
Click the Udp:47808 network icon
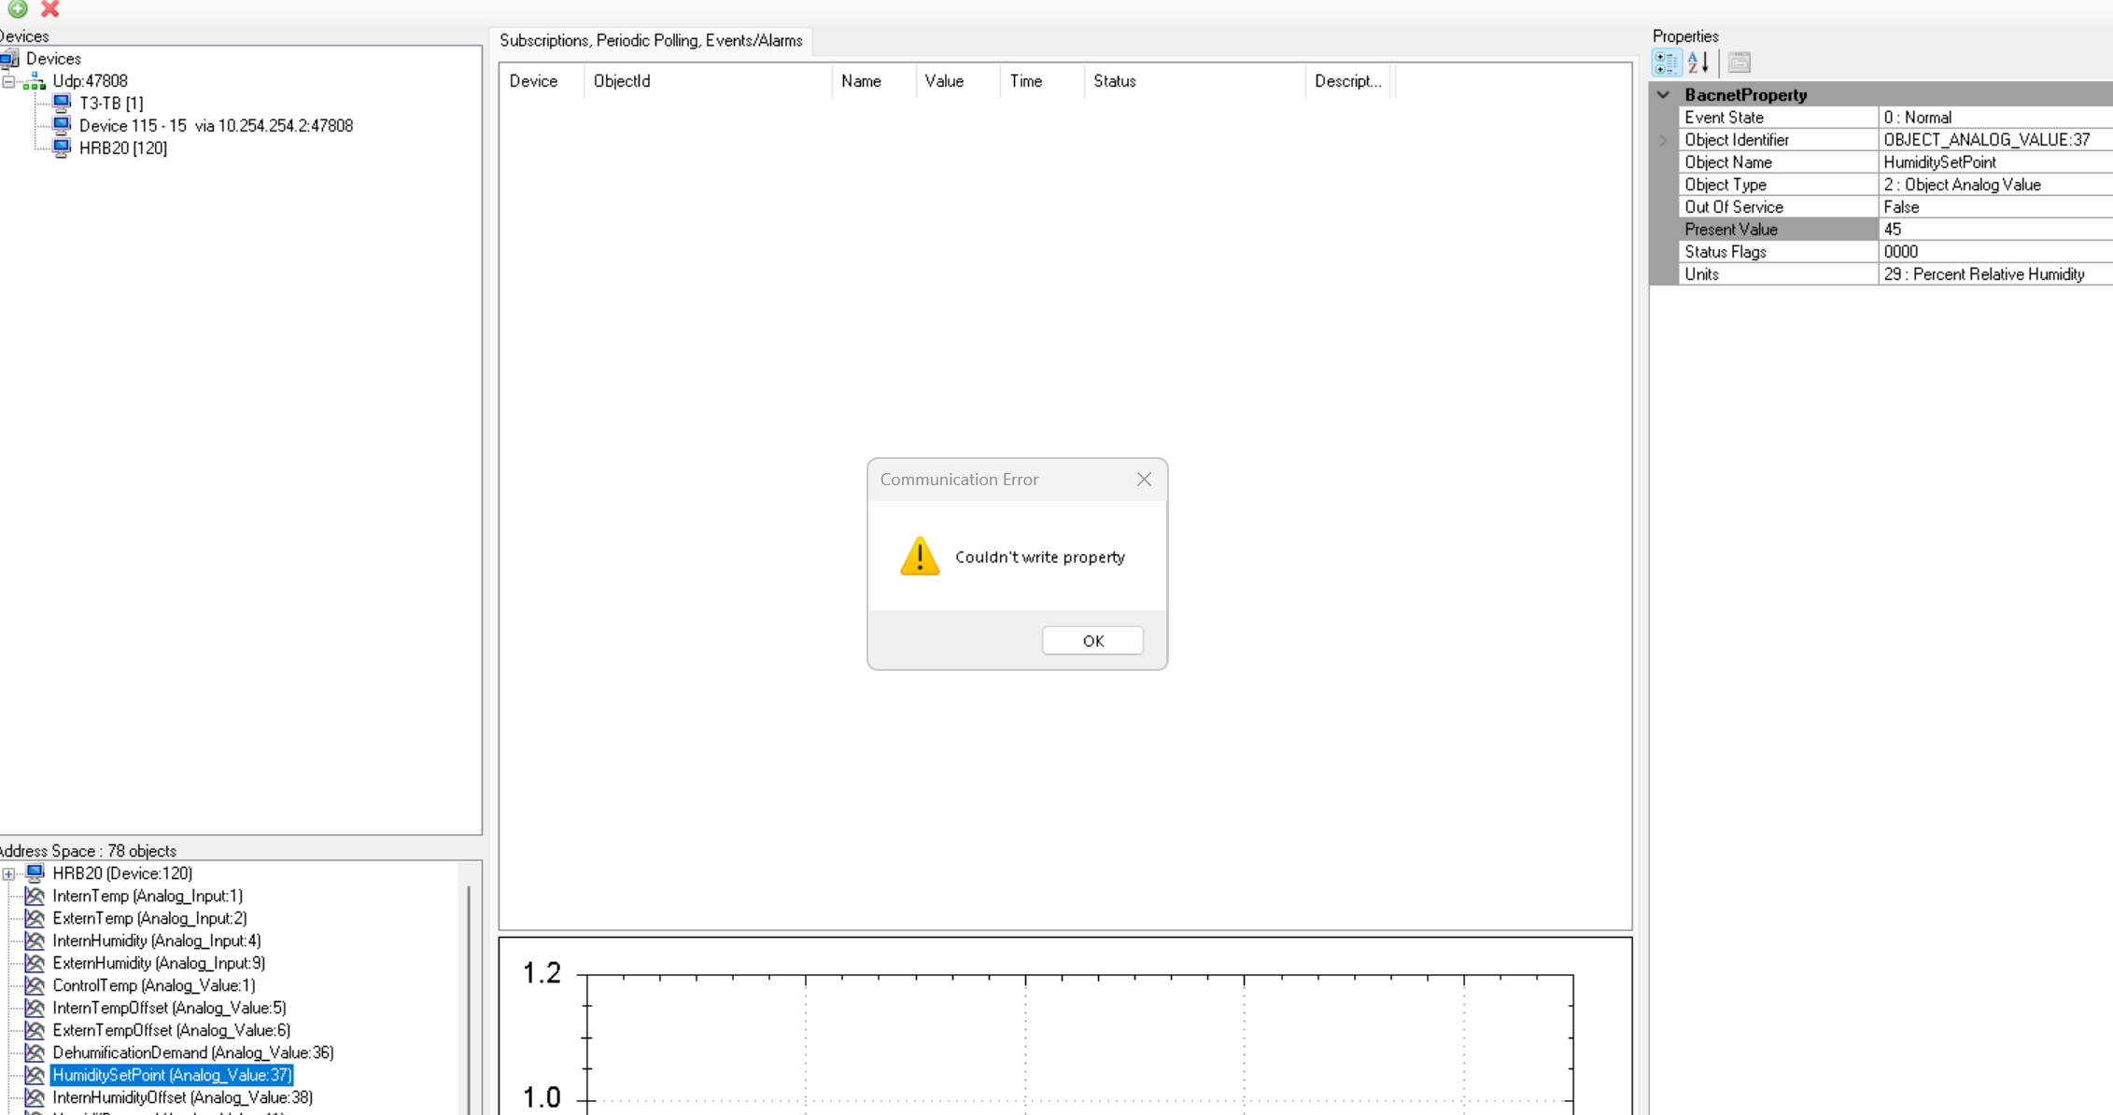tap(35, 81)
